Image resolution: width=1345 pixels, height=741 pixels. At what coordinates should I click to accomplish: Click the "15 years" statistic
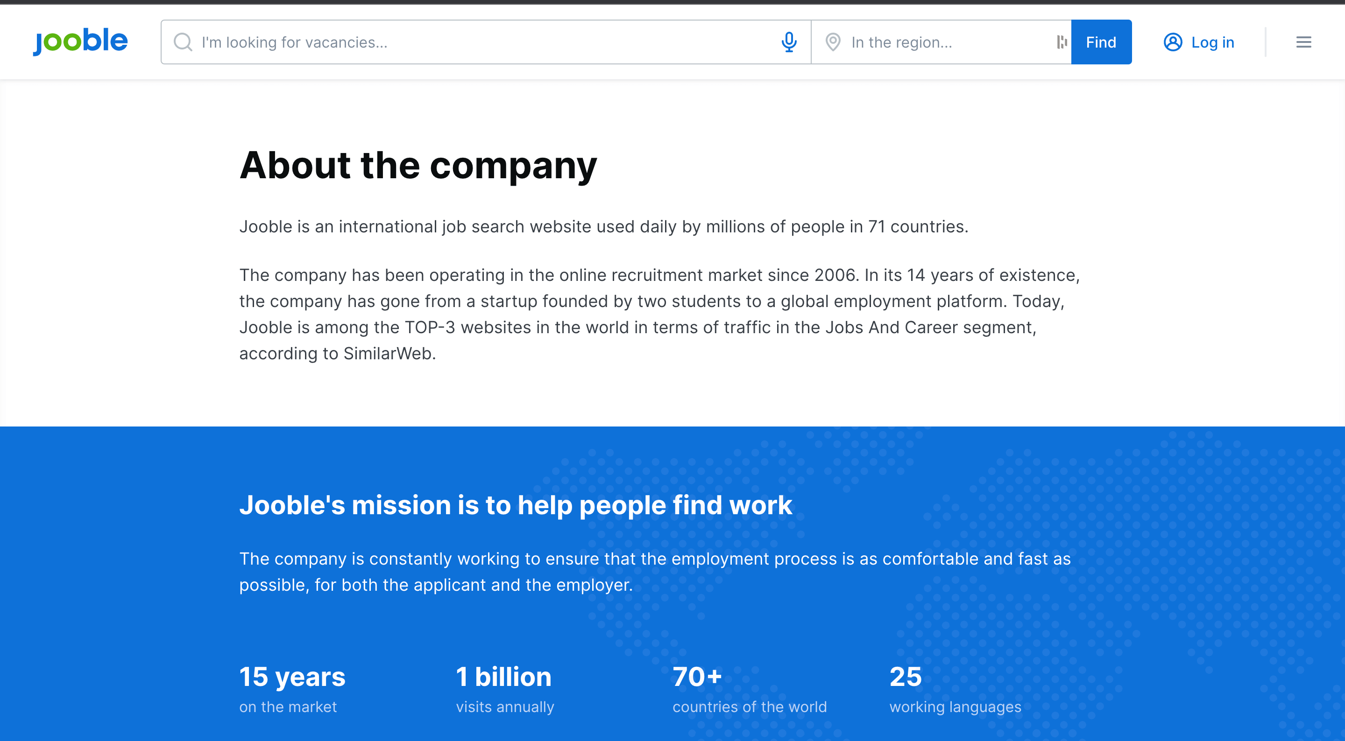tap(292, 677)
